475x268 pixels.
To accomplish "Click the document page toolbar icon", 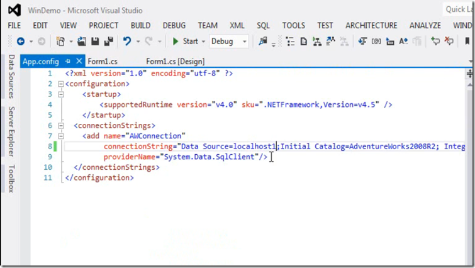I will pos(303,41).
